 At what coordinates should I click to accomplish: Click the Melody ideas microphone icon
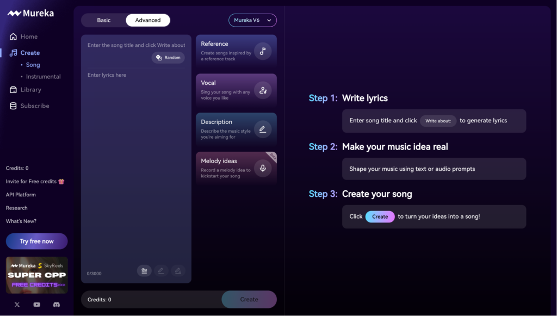263,168
